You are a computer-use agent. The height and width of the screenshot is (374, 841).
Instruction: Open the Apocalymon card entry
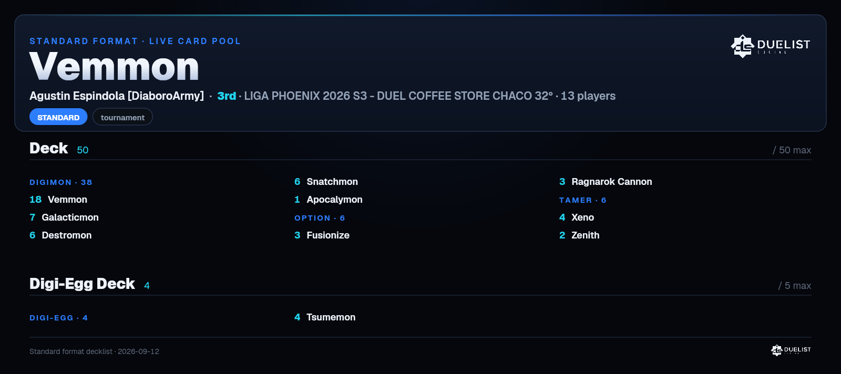click(x=329, y=200)
